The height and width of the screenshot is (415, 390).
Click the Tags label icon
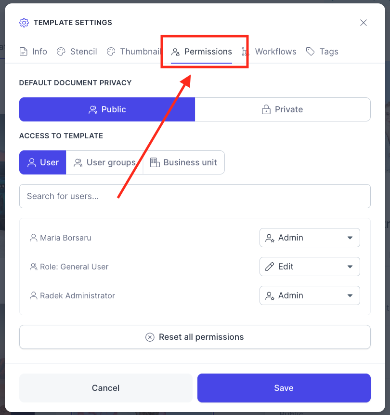pos(310,52)
